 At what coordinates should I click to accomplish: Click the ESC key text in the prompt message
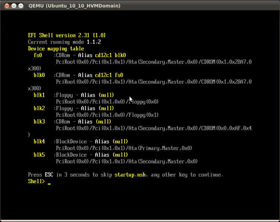click(49, 175)
